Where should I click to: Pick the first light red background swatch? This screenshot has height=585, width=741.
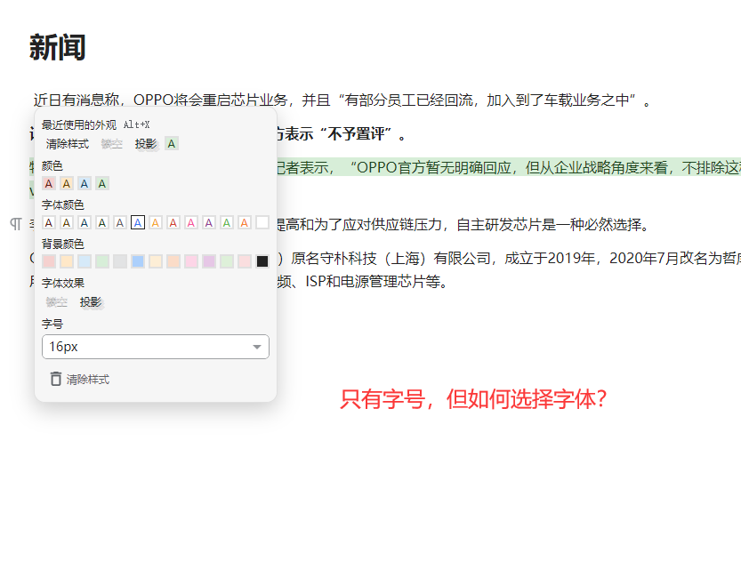pyautogui.click(x=49, y=261)
